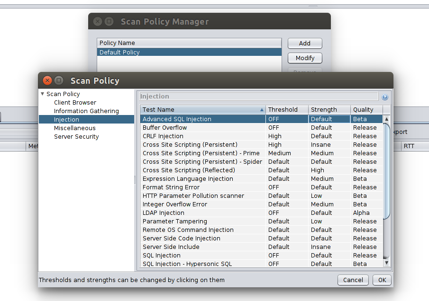
Task: Close the Scan Policy dialog
Action: point(47,80)
